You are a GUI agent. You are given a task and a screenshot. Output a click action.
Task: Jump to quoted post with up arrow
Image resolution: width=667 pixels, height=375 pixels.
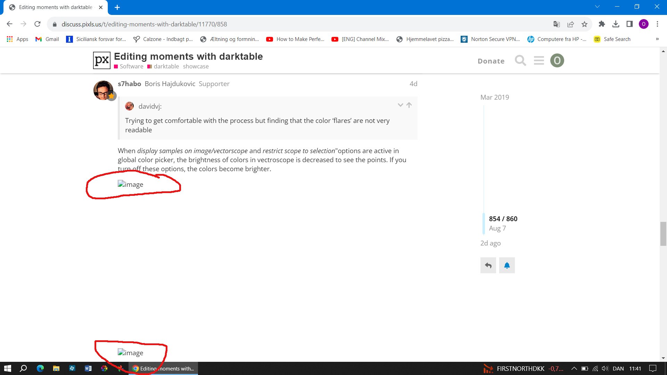point(409,105)
